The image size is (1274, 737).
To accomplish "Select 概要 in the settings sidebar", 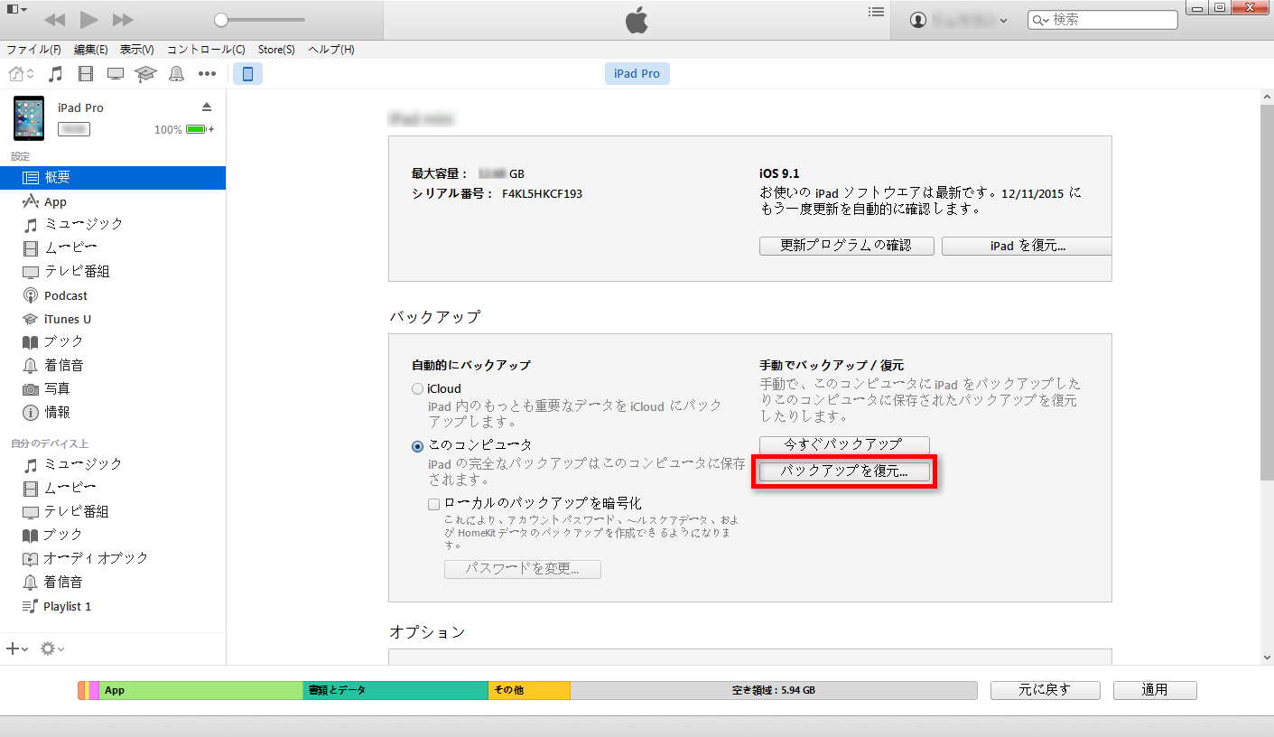I will pyautogui.click(x=113, y=178).
